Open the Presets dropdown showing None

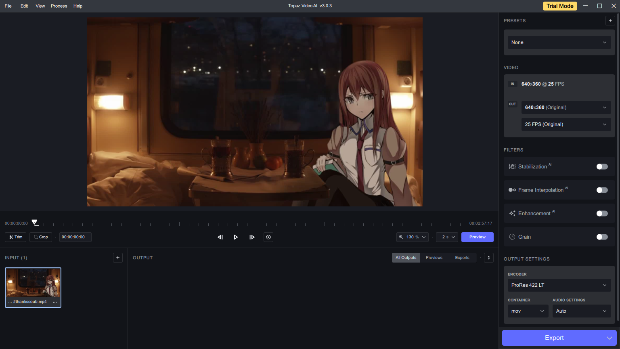coord(559,42)
